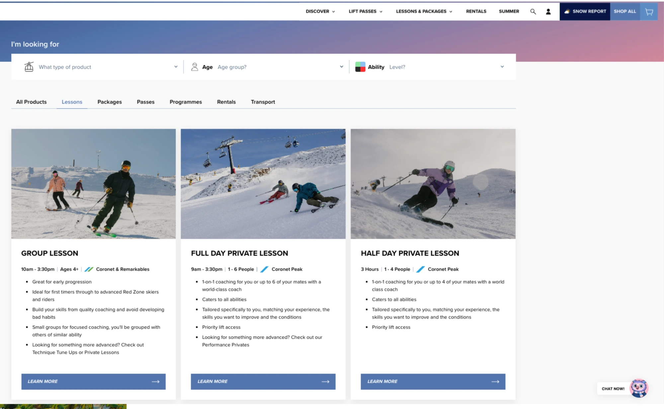Open the shopping cart icon
664x409 pixels.
[x=649, y=12]
